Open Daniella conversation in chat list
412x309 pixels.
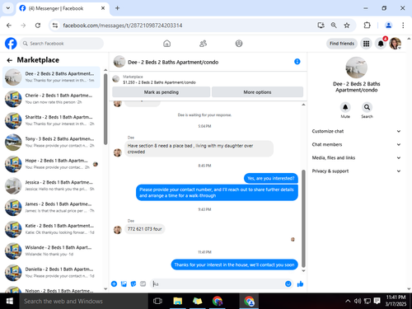coord(51,273)
